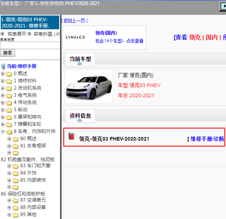Click folder icon for 88 内部设备

(x=16, y=208)
